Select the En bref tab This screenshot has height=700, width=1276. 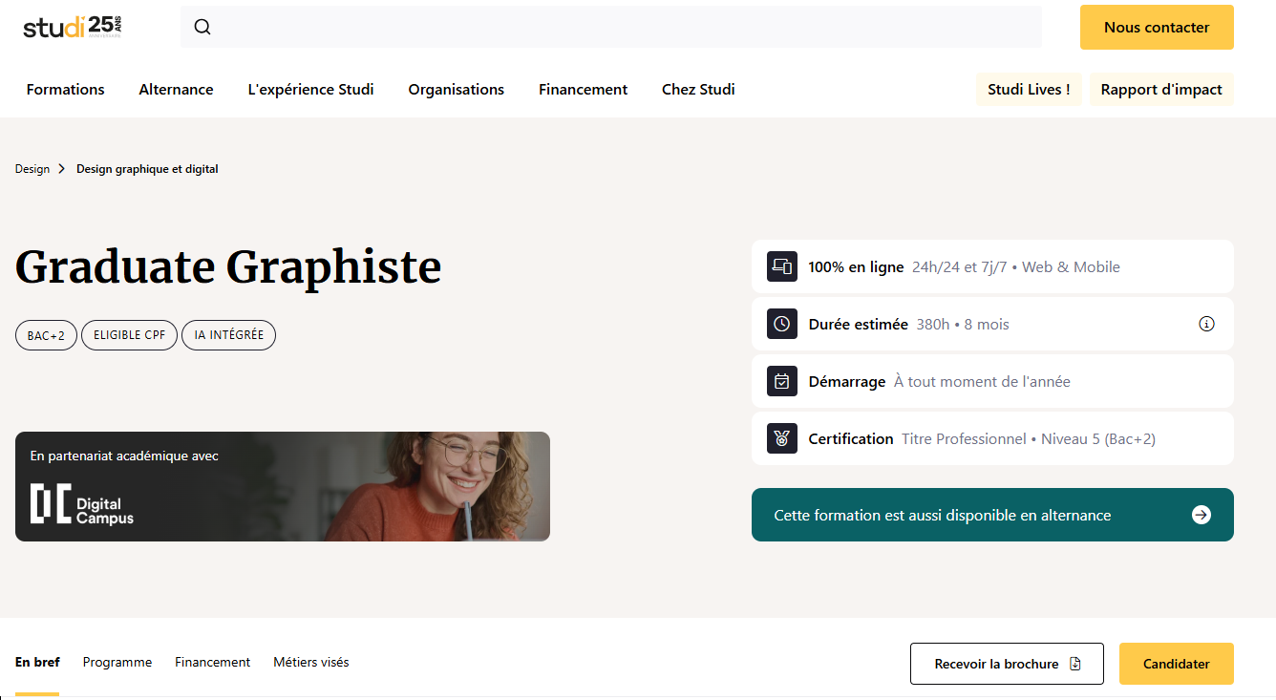[37, 662]
